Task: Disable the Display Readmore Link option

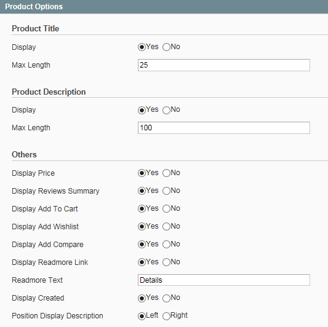Action: 166,262
